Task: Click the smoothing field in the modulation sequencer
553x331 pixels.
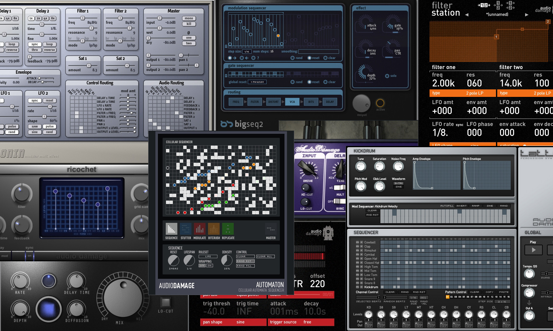Action: [x=319, y=52]
